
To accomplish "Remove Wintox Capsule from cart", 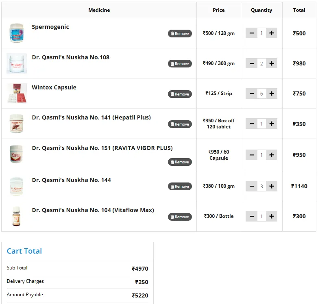I will pyautogui.click(x=180, y=94).
